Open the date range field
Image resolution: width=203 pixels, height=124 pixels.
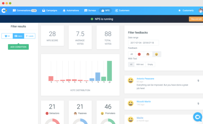(144, 43)
